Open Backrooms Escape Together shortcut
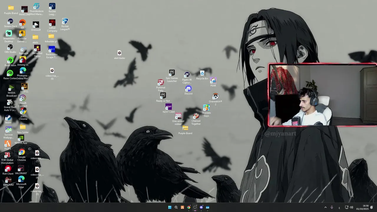The image size is (377, 212). [x=52, y=52]
